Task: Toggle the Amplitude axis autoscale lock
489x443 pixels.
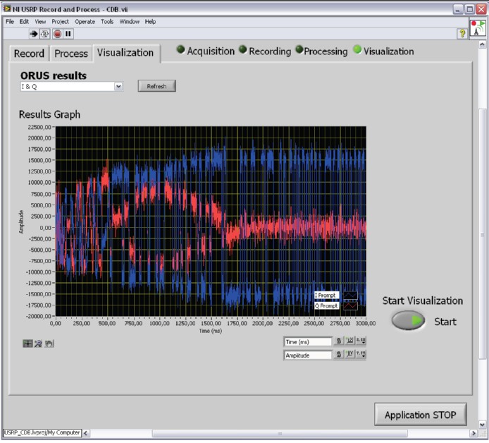Action: 339,355
